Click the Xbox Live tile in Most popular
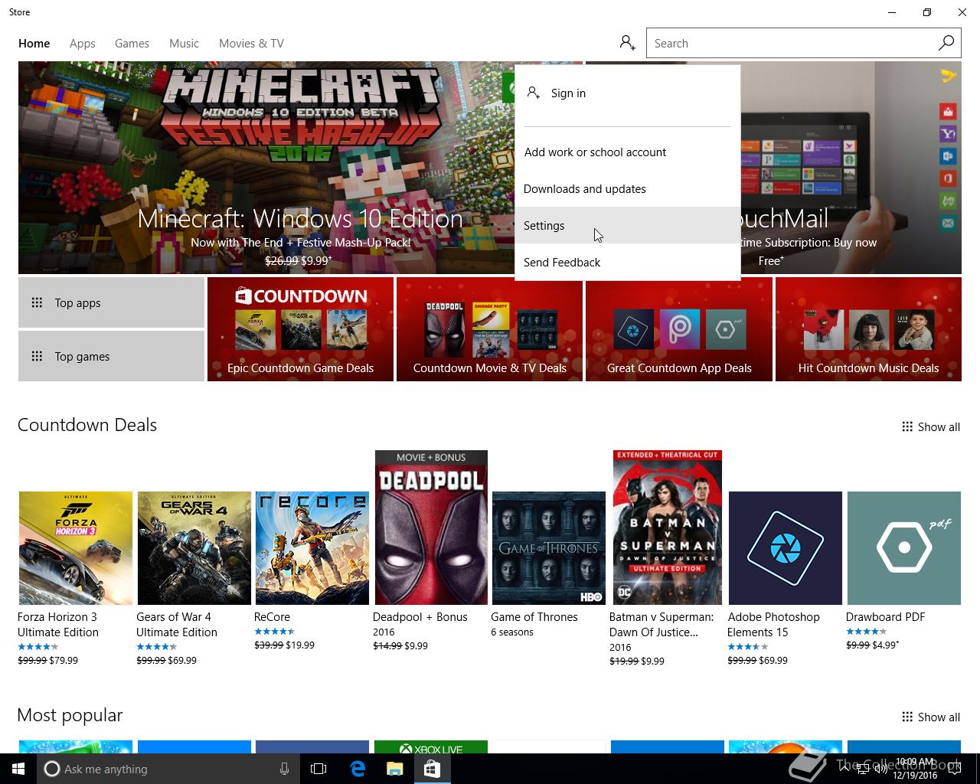 click(431, 747)
